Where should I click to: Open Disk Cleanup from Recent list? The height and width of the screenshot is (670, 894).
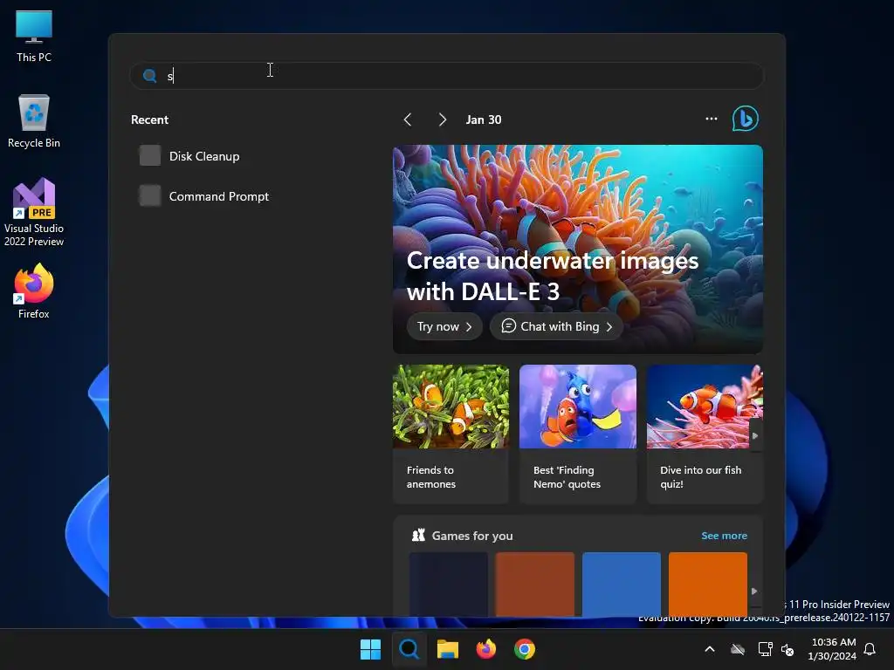pos(204,156)
